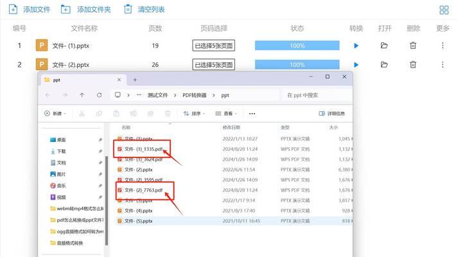This screenshot has width=458, height=257.
Task: Open Downloads (下载) in the sidebar
Action: tap(58, 151)
